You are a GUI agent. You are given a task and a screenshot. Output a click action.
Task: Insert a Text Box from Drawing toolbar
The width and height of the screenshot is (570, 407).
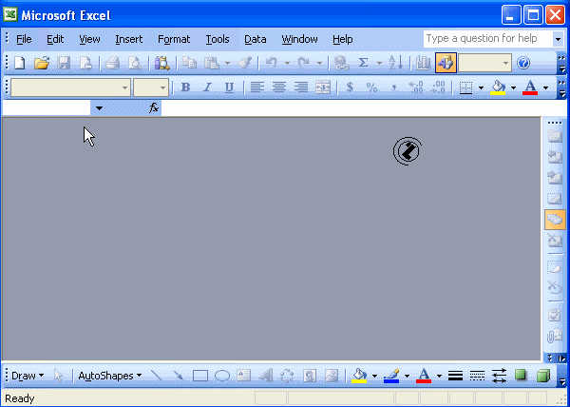pyautogui.click(x=243, y=376)
